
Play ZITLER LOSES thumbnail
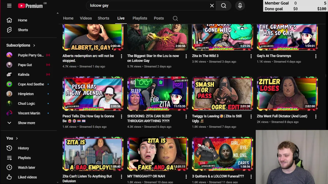pyautogui.click(x=287, y=94)
